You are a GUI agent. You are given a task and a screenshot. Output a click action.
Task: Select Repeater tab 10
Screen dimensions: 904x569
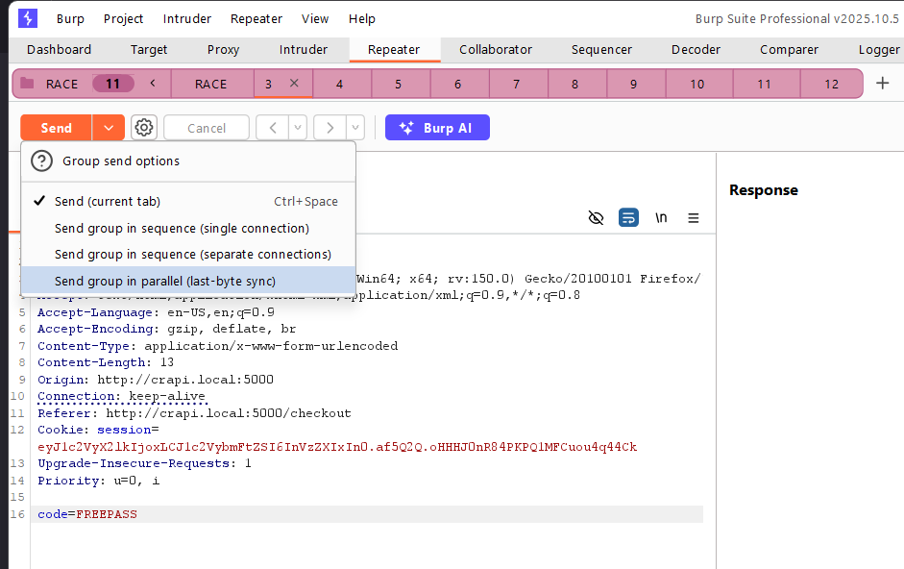click(697, 84)
